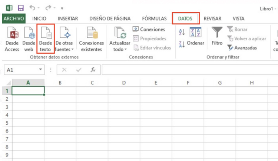Expand the De otras fuentes dropdown

[64, 39]
